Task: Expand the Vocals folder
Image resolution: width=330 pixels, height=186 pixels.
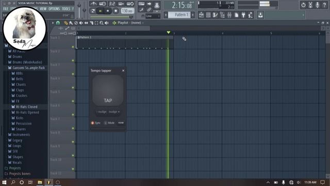Action: tap(15, 162)
